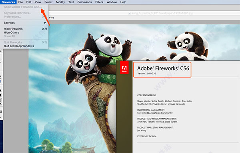Open the Select menu
This screenshot has height=153, width=240.
[x=48, y=2]
